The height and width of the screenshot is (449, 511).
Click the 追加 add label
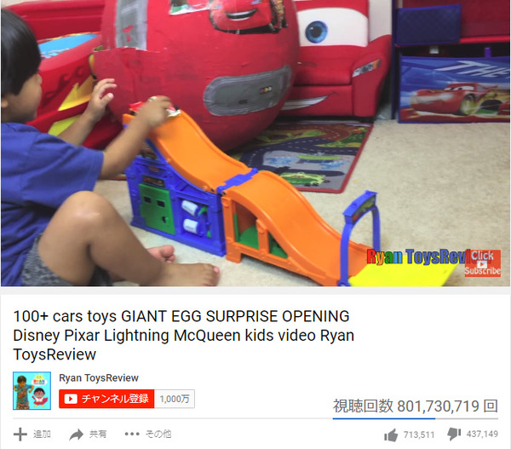point(42,434)
